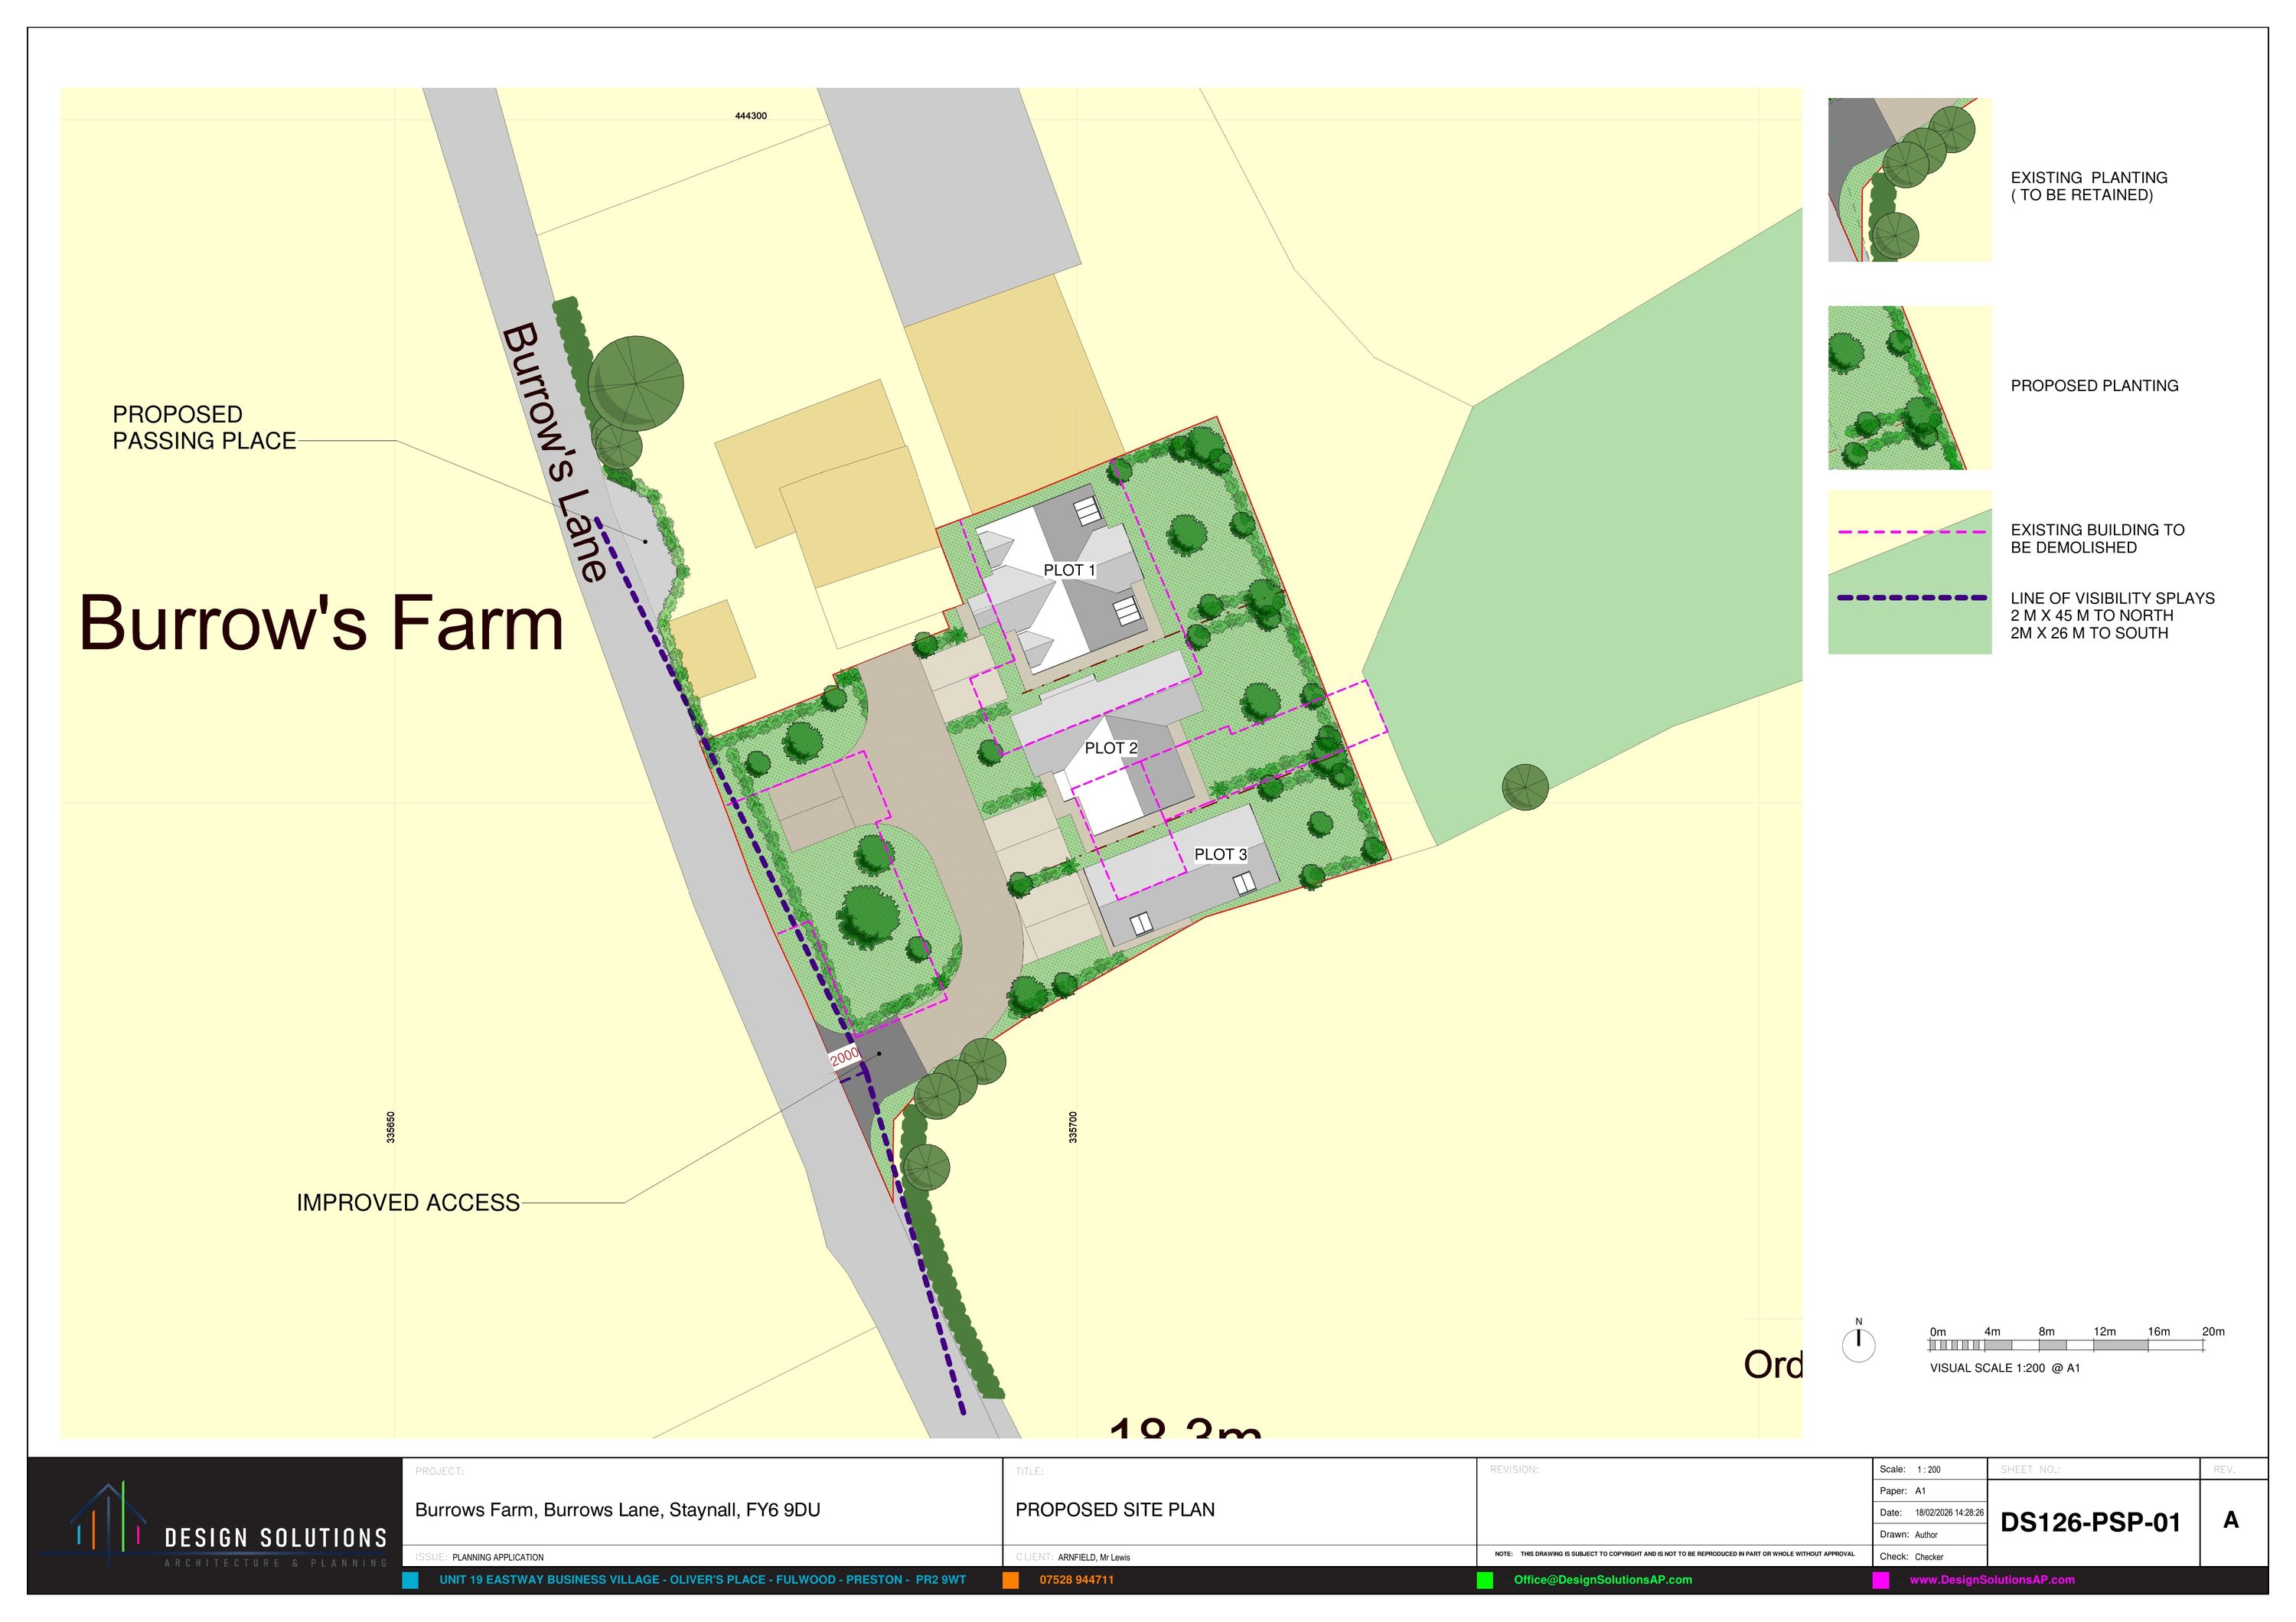Viewport: 2296px width, 1622px height.
Task: Click the orange square beside phone number
Action: point(1011,1580)
